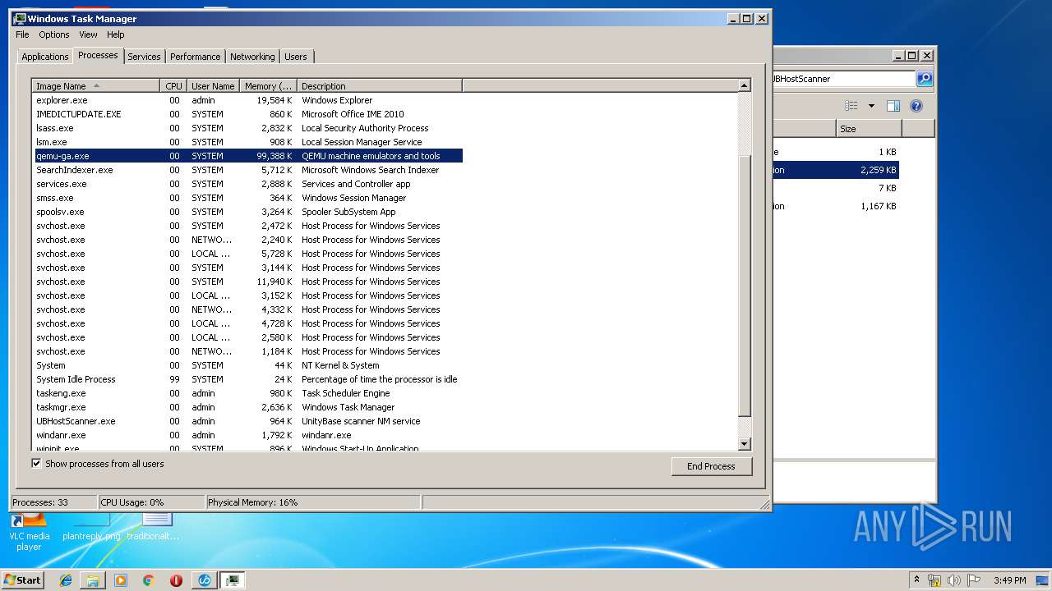Viewport: 1052px width, 591px height.
Task: Click the UBHostScanner search field in Explorer
Action: pyautogui.click(x=844, y=79)
